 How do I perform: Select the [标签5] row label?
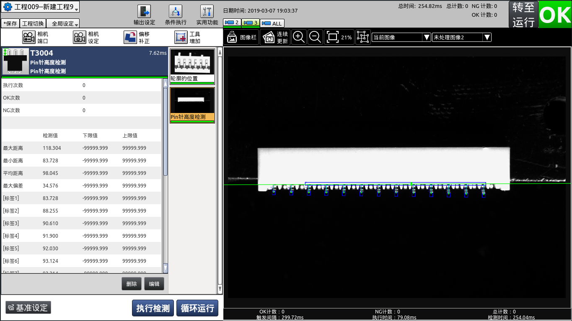[x=11, y=249]
